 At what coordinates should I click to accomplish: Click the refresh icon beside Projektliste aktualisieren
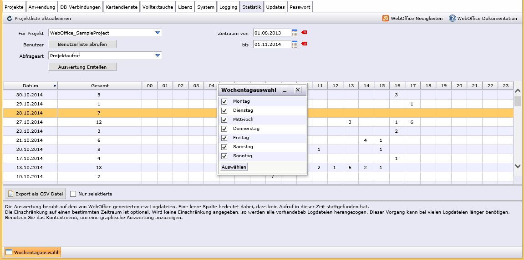pos(10,19)
